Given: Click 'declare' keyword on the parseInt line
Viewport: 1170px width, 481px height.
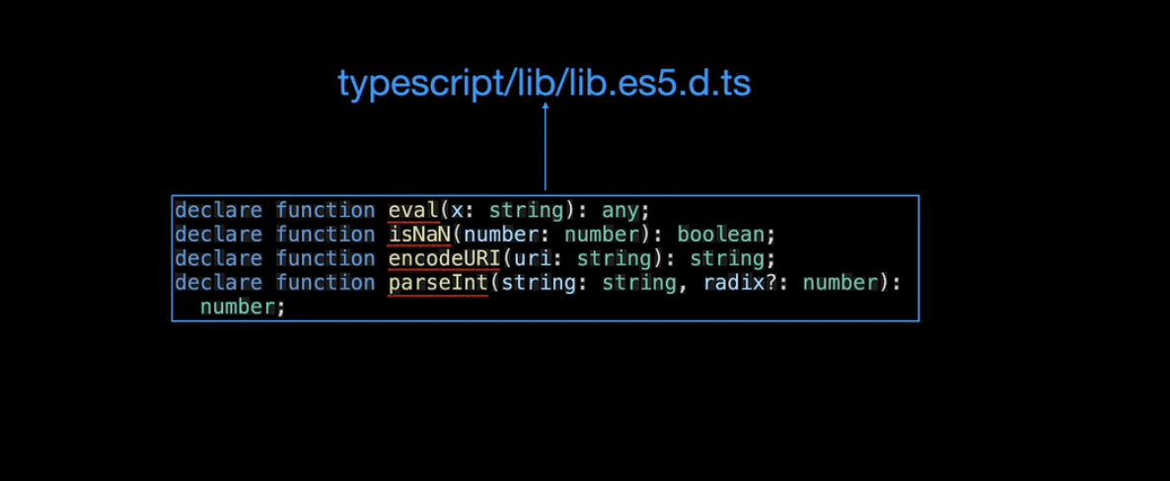Looking at the screenshot, I should 219,283.
